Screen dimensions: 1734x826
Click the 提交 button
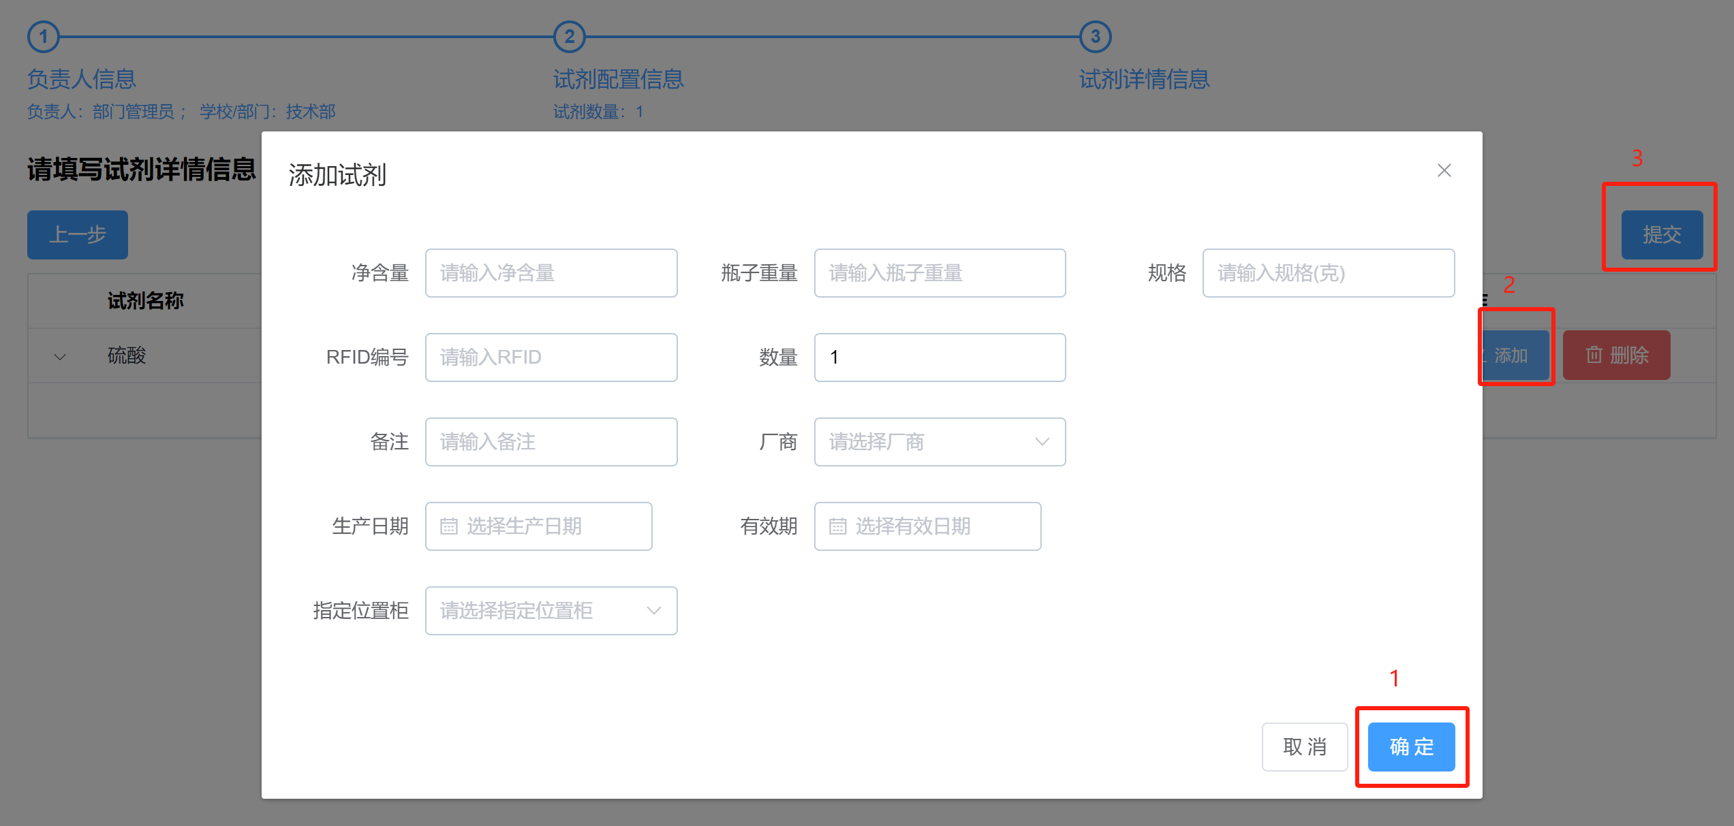(1662, 235)
